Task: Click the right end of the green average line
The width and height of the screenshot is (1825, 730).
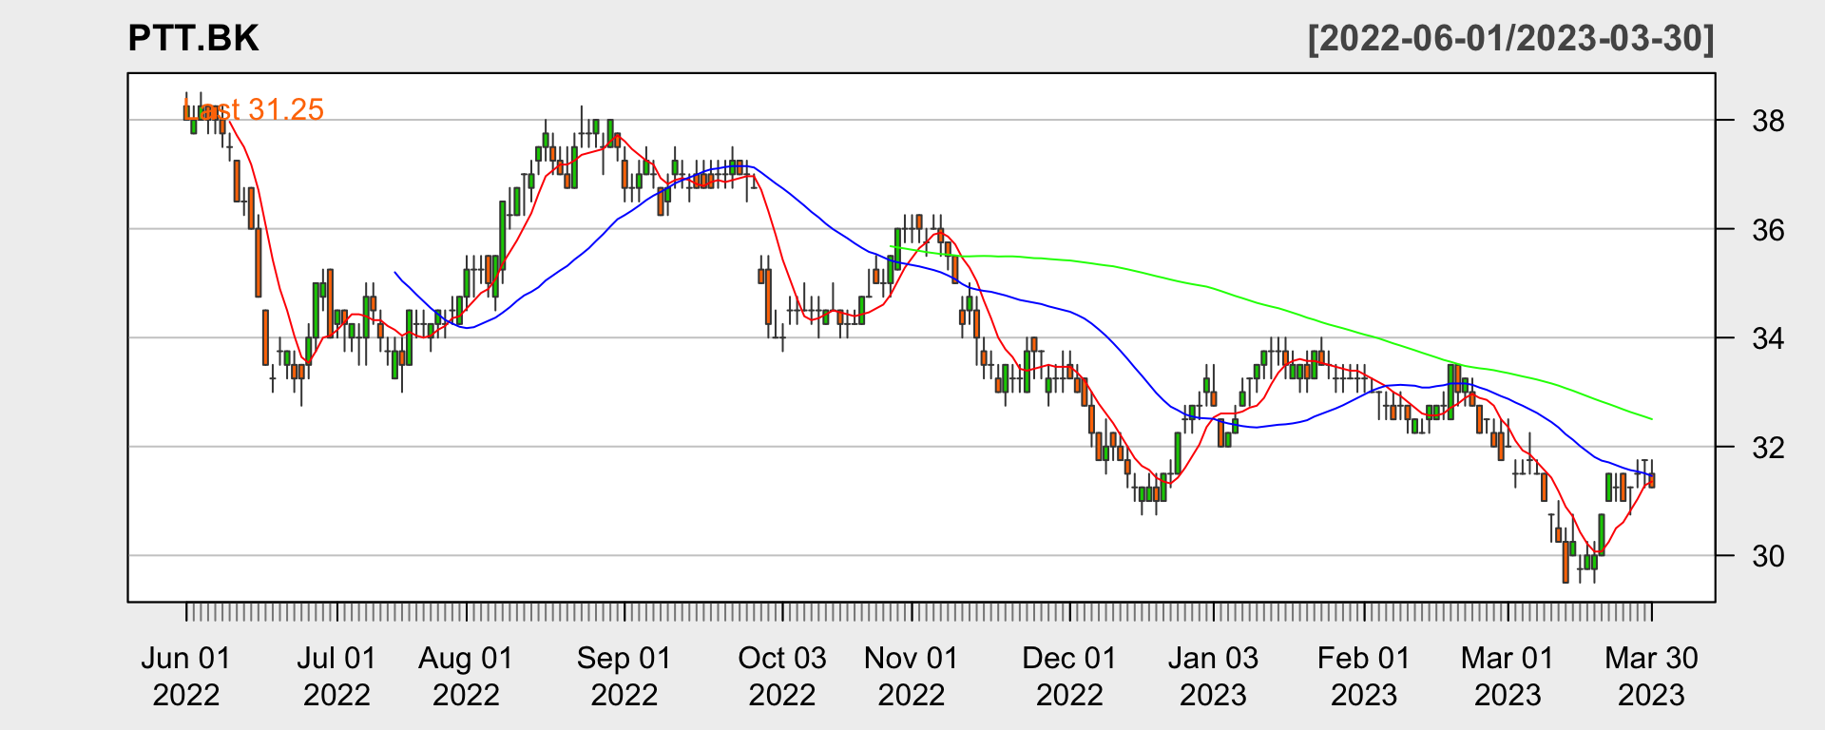Action: (x=1650, y=418)
